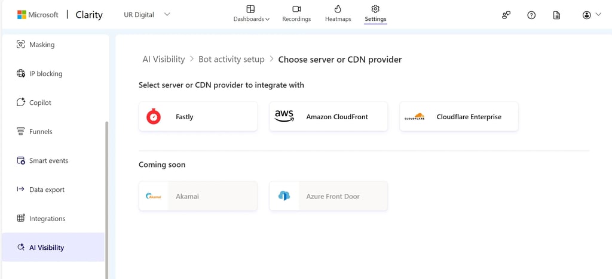Click the user account avatar icon

pyautogui.click(x=587, y=15)
